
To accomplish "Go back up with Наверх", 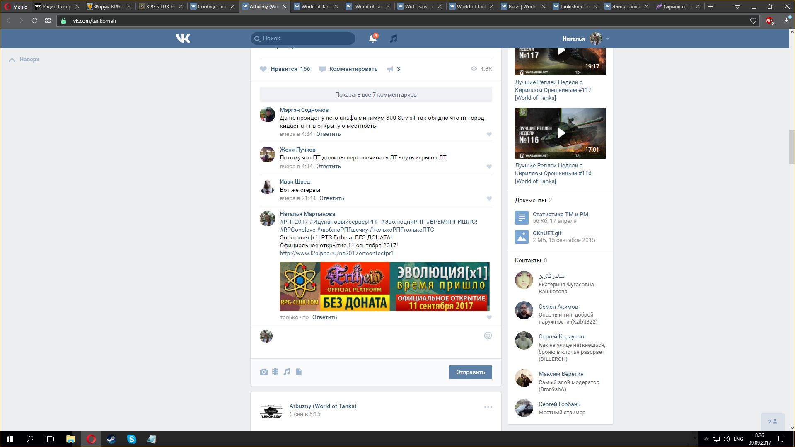I will tap(24, 60).
